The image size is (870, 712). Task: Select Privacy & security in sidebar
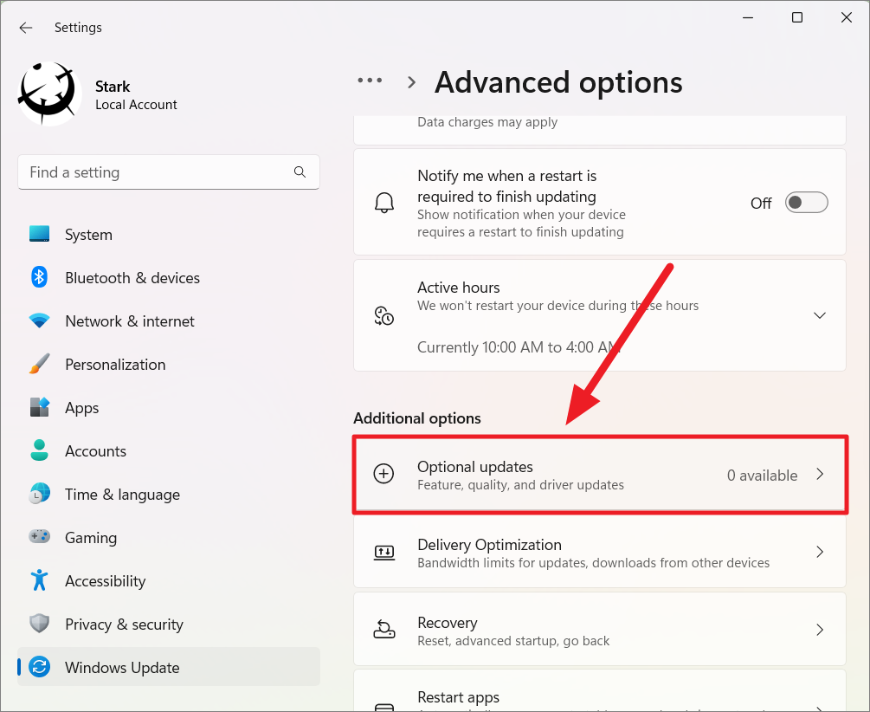pos(40,624)
